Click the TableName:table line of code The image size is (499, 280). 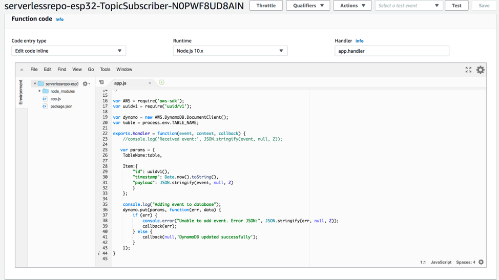(x=142, y=156)
